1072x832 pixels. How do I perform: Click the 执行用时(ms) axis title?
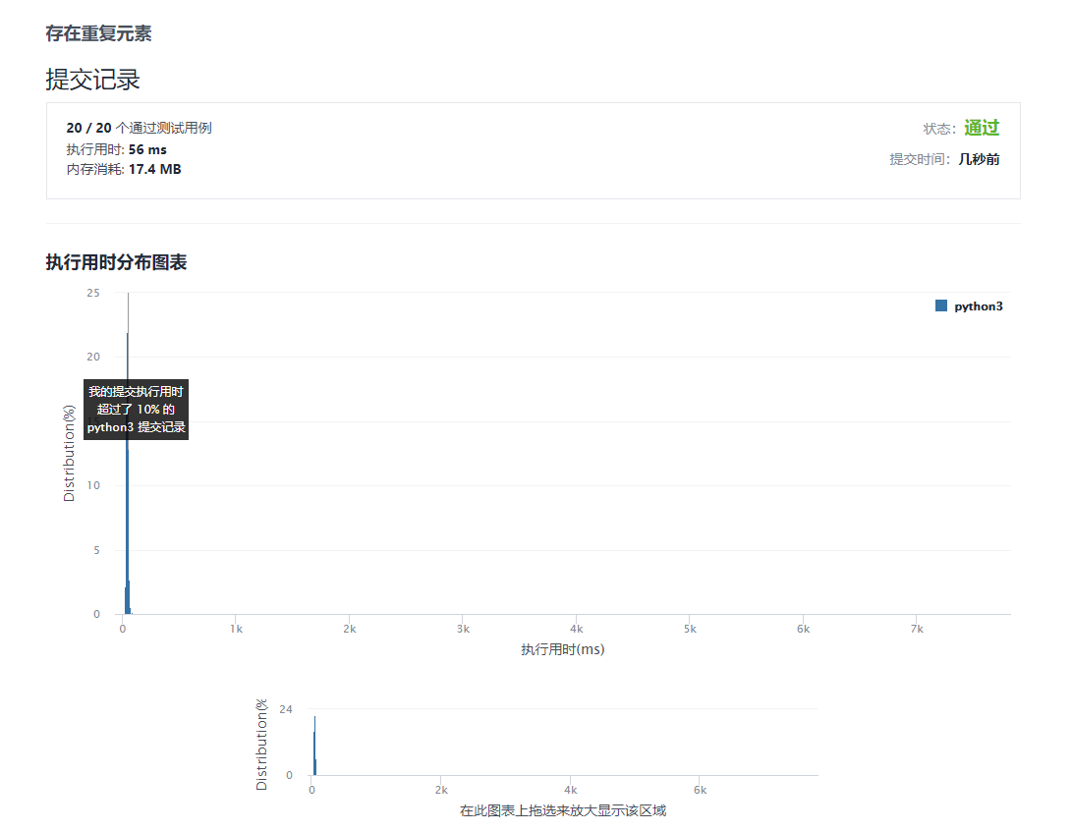tap(563, 649)
